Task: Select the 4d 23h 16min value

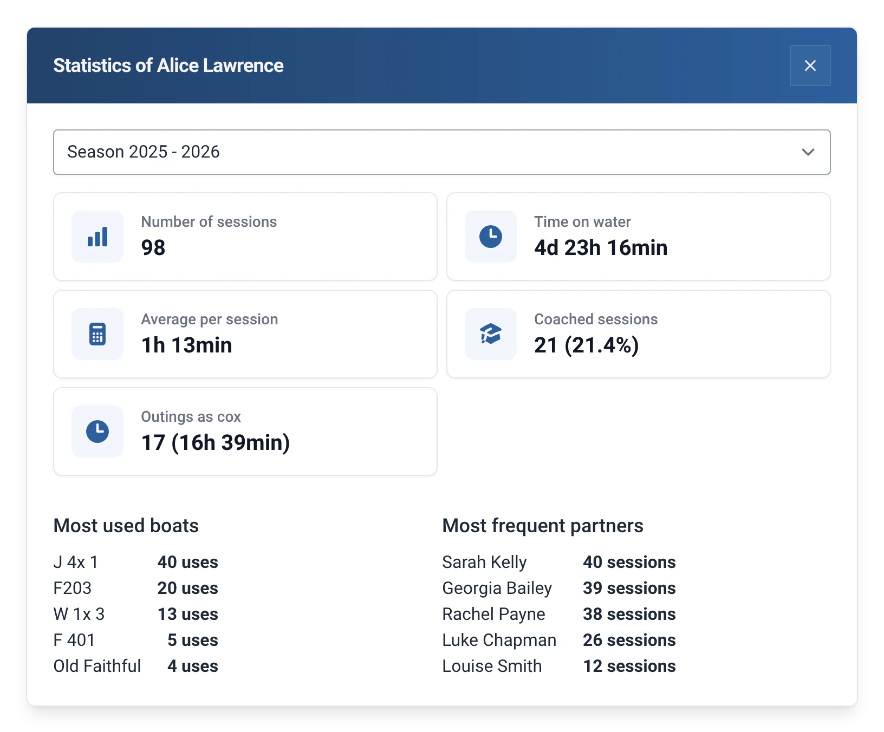Action: tap(601, 248)
